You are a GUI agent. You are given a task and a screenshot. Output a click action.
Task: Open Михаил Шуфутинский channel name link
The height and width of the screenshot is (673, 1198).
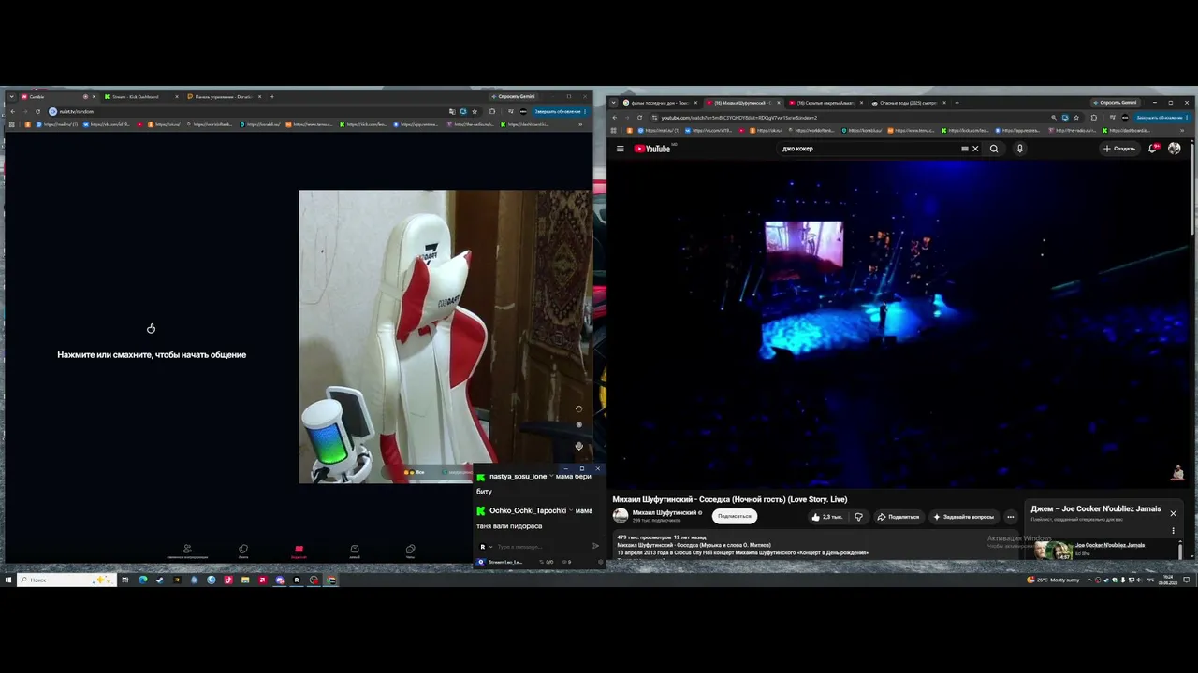[664, 512]
